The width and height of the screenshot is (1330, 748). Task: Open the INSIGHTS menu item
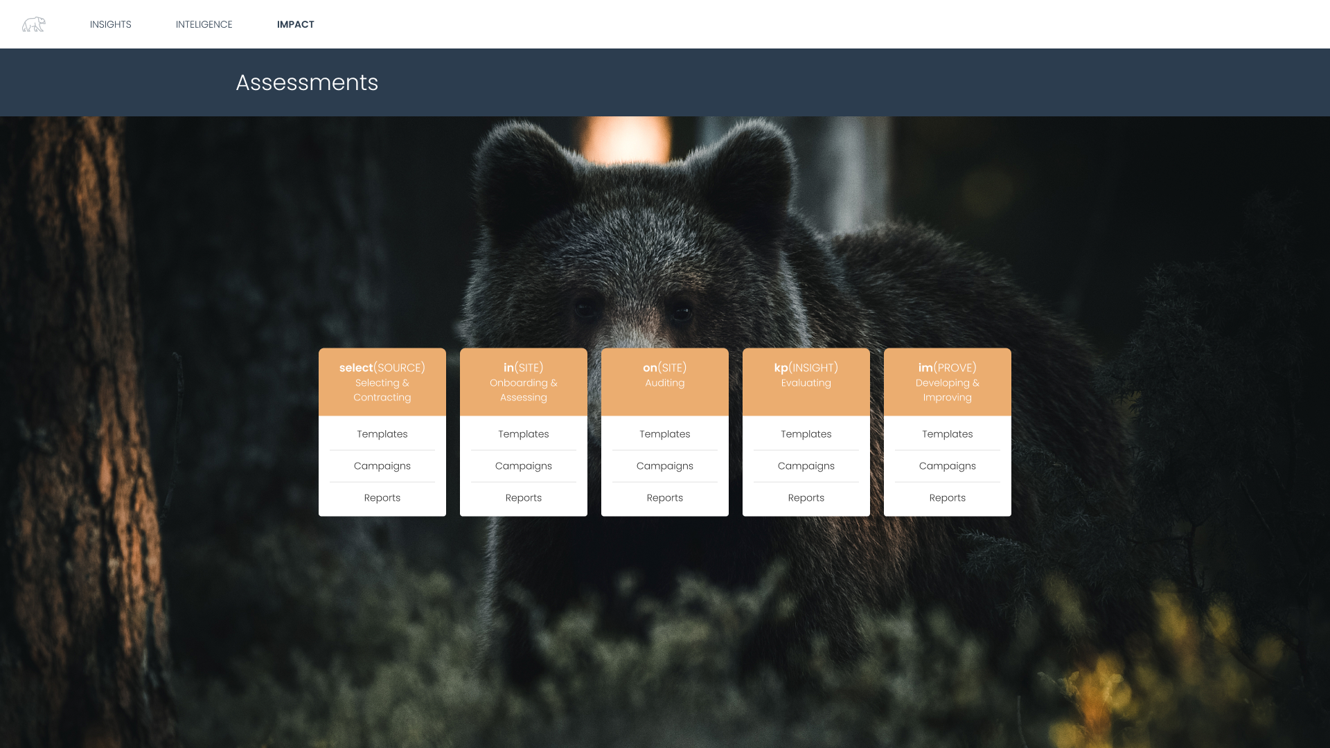click(x=110, y=24)
